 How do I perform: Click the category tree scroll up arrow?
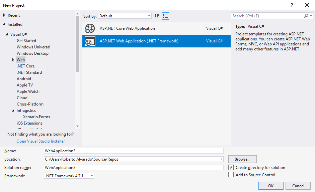(77, 14)
